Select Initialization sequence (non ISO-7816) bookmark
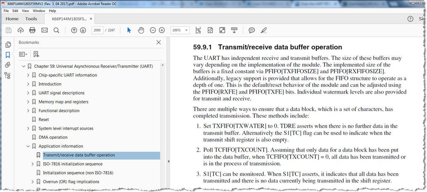The width and height of the screenshot is (427, 192). (x=78, y=173)
